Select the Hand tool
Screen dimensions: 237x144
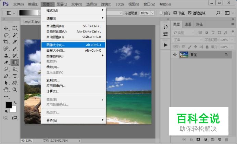tap(6, 89)
